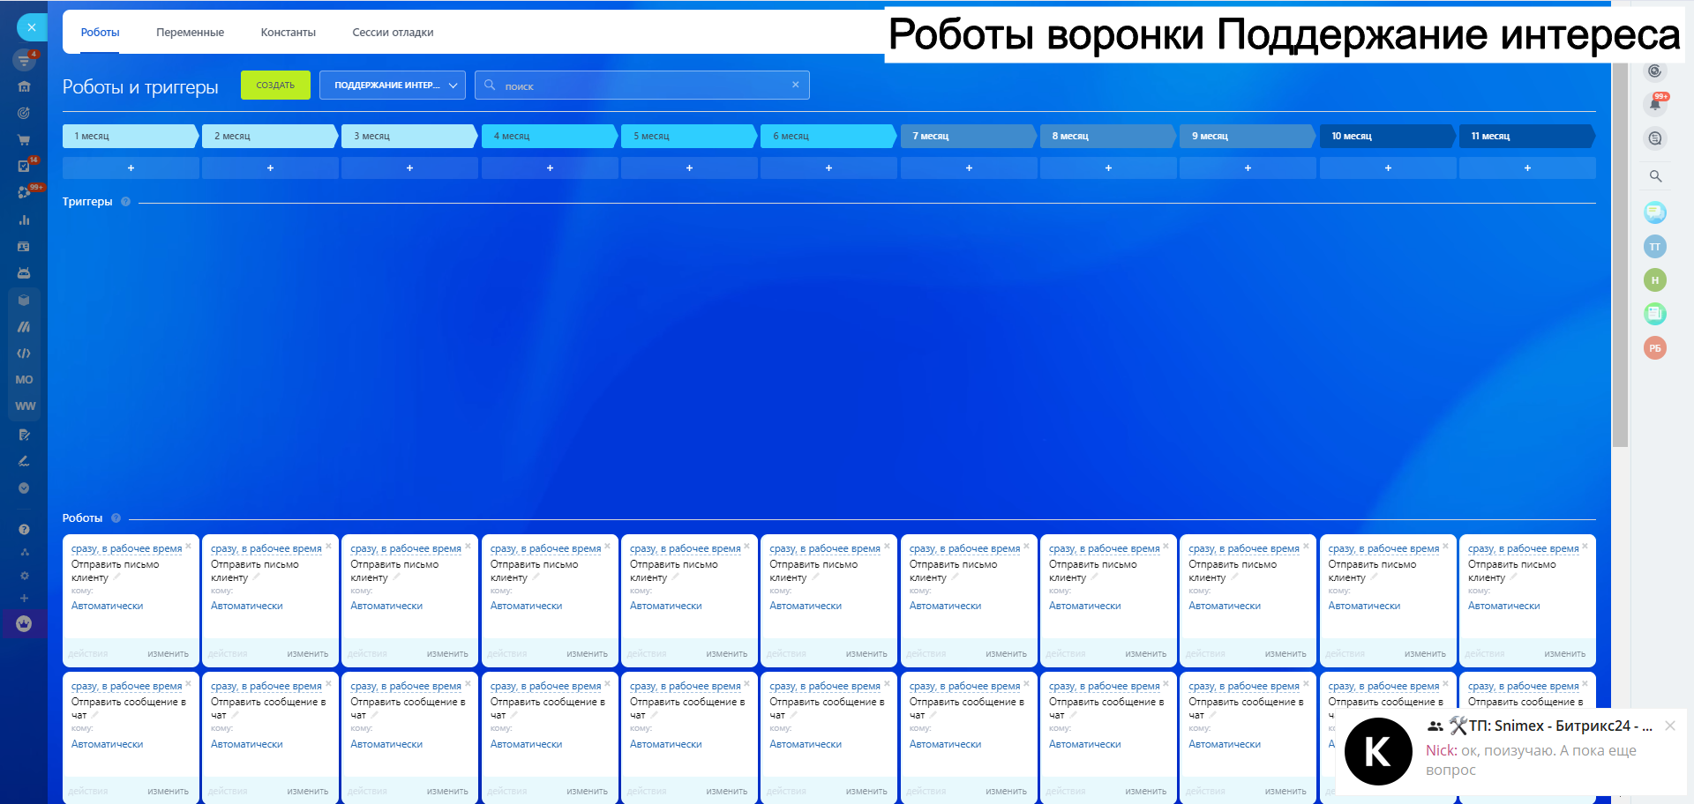Image resolution: width=1694 pixels, height=804 pixels.
Task: Click Автоматически in 3 месяц email robot
Action: 386,606
